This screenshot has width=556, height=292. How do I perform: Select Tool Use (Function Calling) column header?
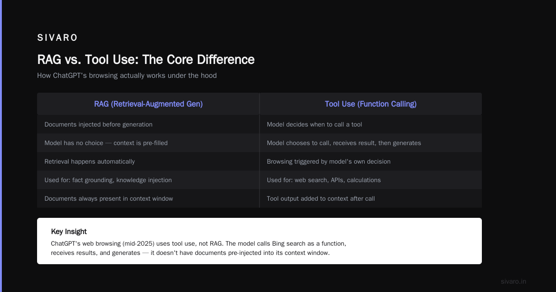371,104
